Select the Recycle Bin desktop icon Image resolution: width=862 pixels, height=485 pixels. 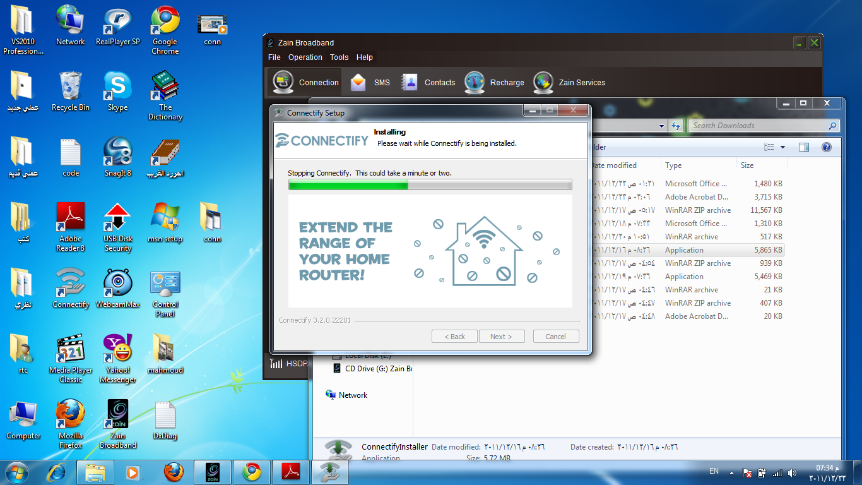click(x=71, y=92)
